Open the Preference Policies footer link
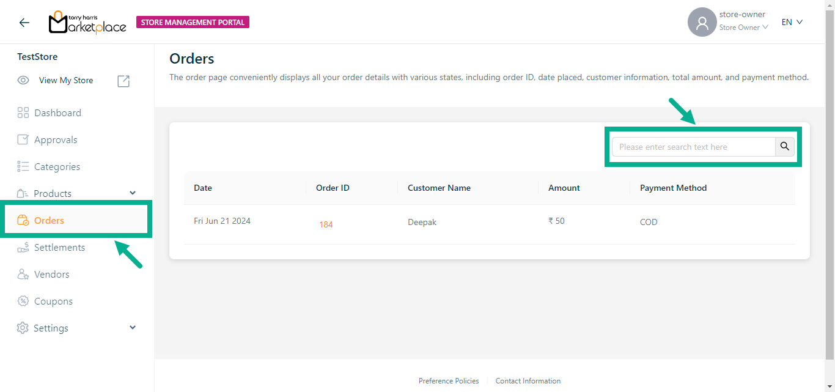This screenshot has height=392, width=835. coord(449,381)
